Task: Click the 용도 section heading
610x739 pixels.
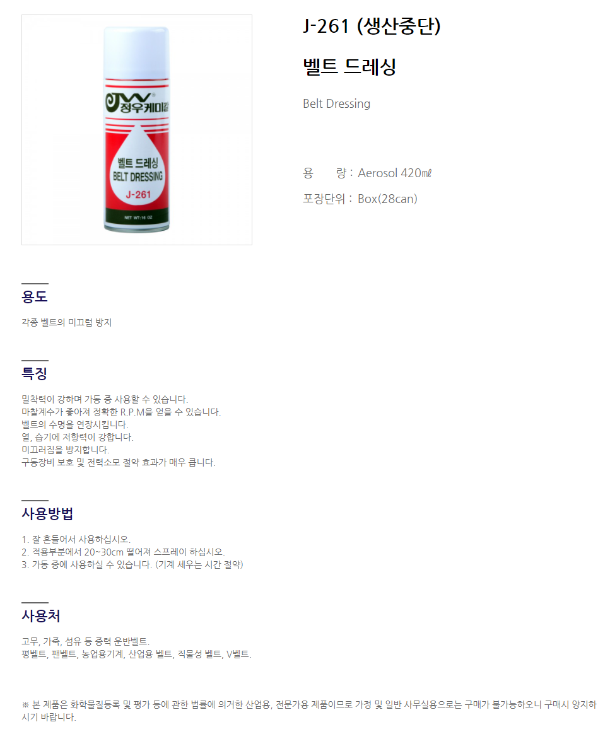Action: (35, 296)
